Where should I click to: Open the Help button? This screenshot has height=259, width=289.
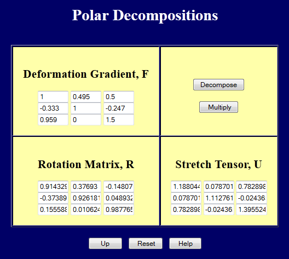click(x=185, y=244)
